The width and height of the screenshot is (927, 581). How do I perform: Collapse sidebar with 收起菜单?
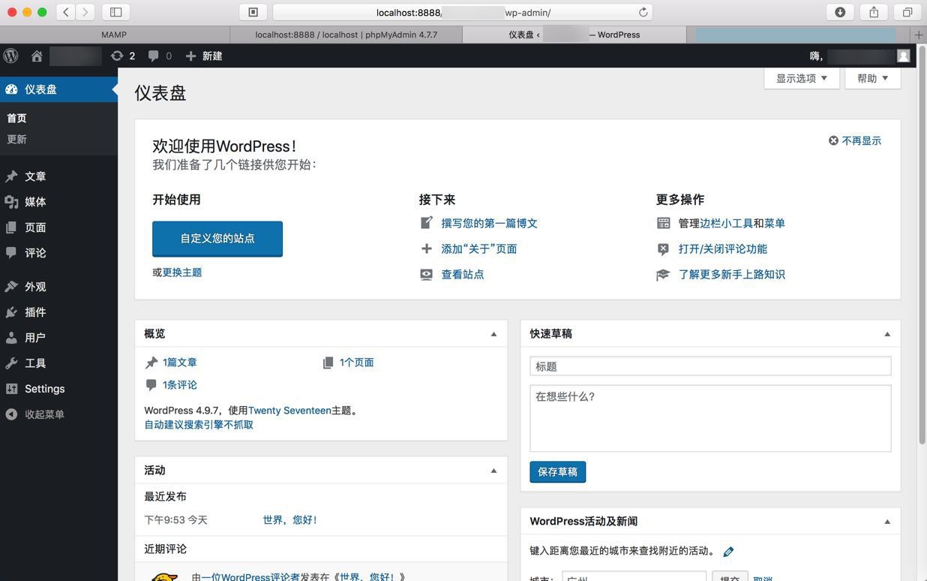pos(58,414)
